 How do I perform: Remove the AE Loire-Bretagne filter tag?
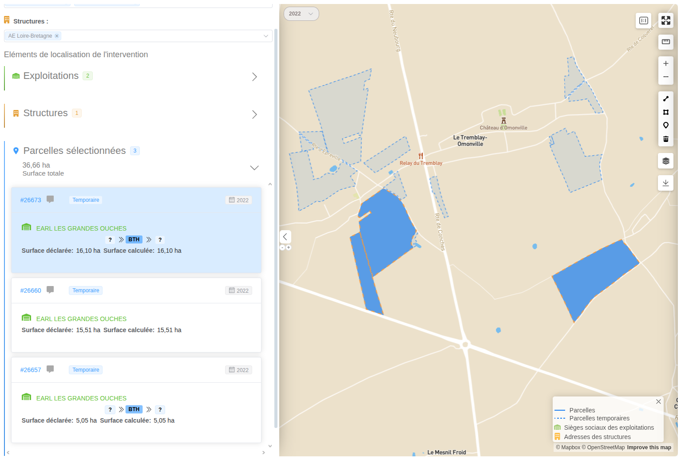pyautogui.click(x=56, y=36)
